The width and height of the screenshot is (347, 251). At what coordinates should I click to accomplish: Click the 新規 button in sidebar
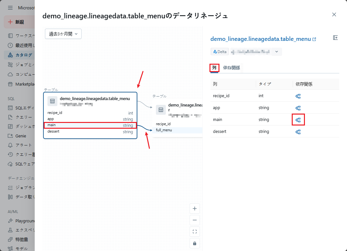click(19, 22)
